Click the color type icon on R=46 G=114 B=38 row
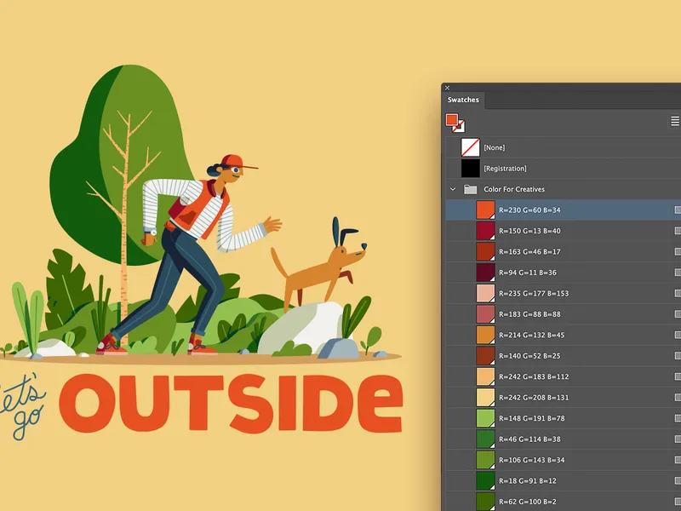 (x=678, y=439)
